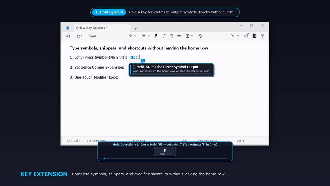Click line '2. Sequence Combo Expansion:'
This screenshot has height=186, width=330.
click(x=97, y=67)
